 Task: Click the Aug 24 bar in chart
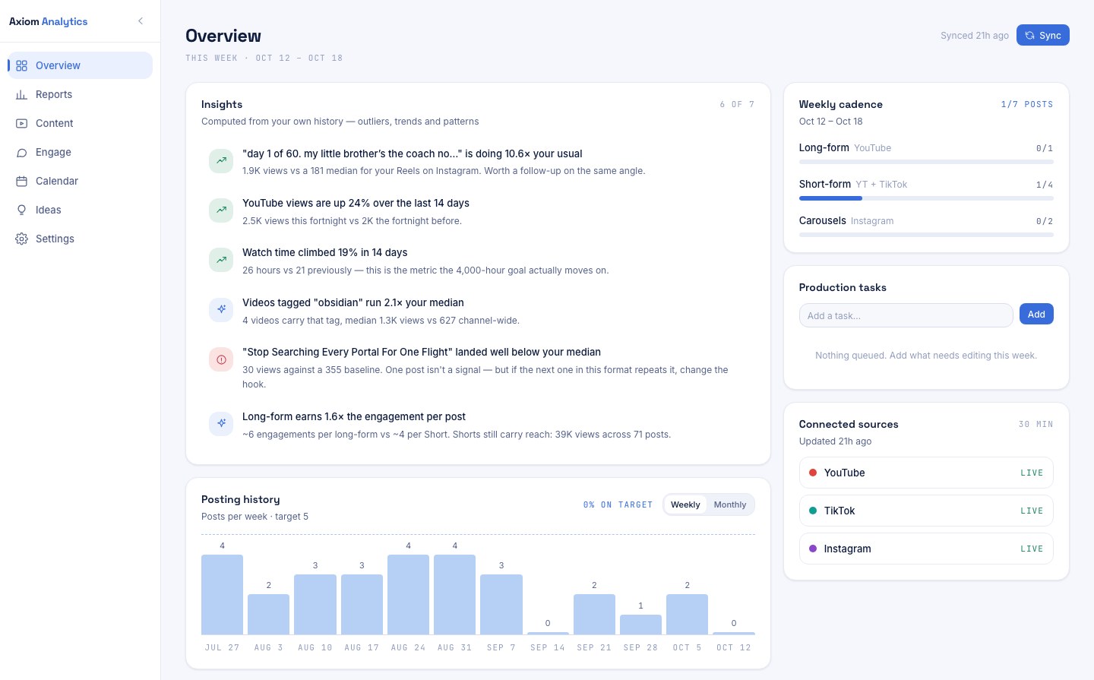(x=408, y=594)
